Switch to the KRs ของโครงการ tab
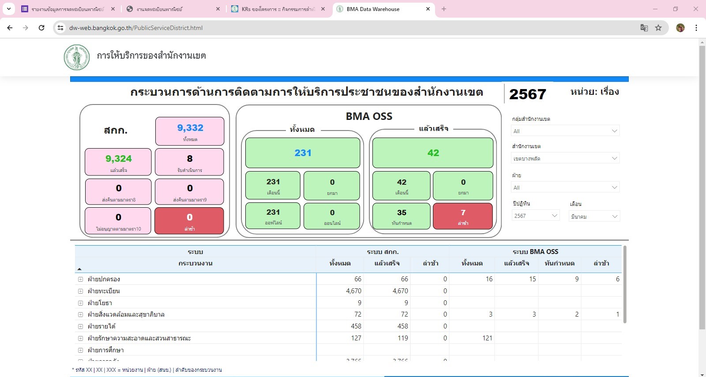The image size is (706, 377). pyautogui.click(x=278, y=9)
